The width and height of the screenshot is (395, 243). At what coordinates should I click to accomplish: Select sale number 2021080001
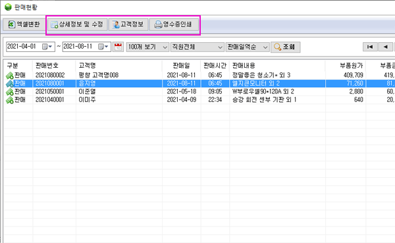click(x=50, y=84)
